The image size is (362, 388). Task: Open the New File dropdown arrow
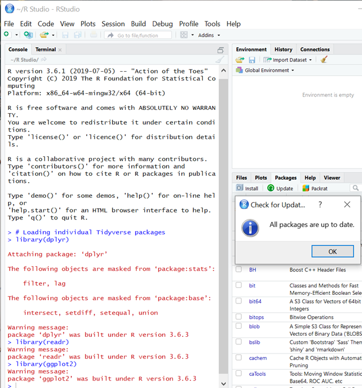[17, 35]
